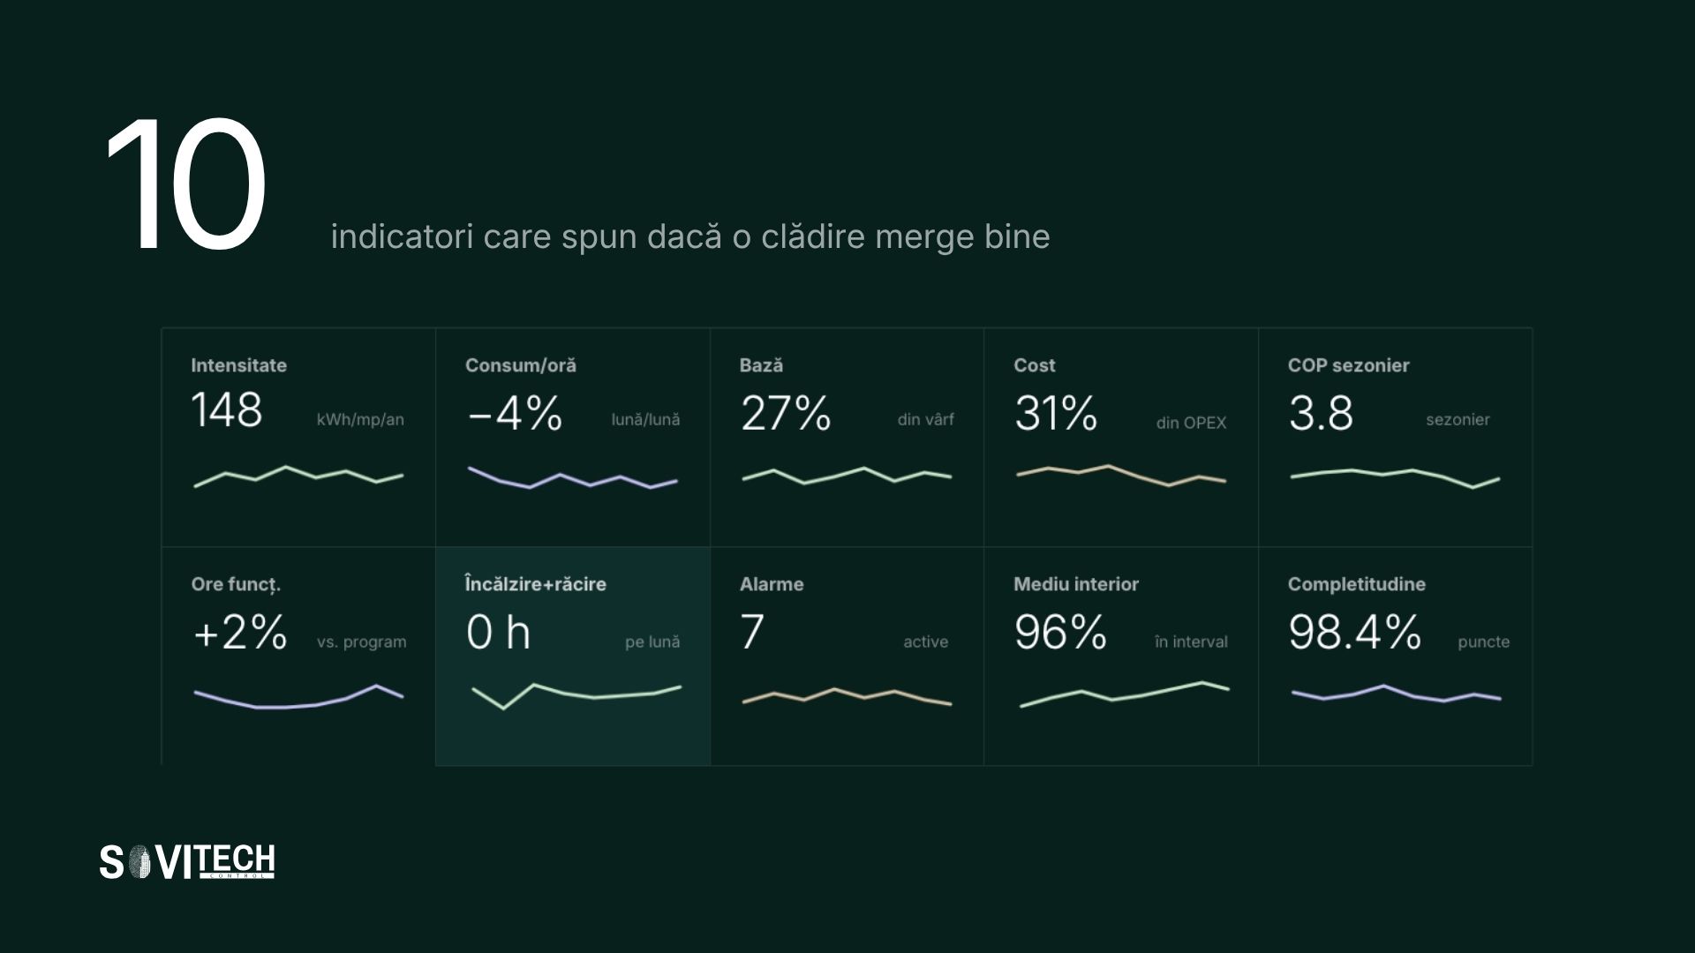Screen dimensions: 1695x953
Task: Open the Intensitate 148 kWh/mp/an card
Action: click(298, 438)
